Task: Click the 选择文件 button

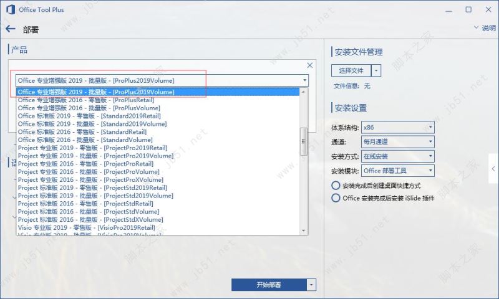Action: click(351, 70)
